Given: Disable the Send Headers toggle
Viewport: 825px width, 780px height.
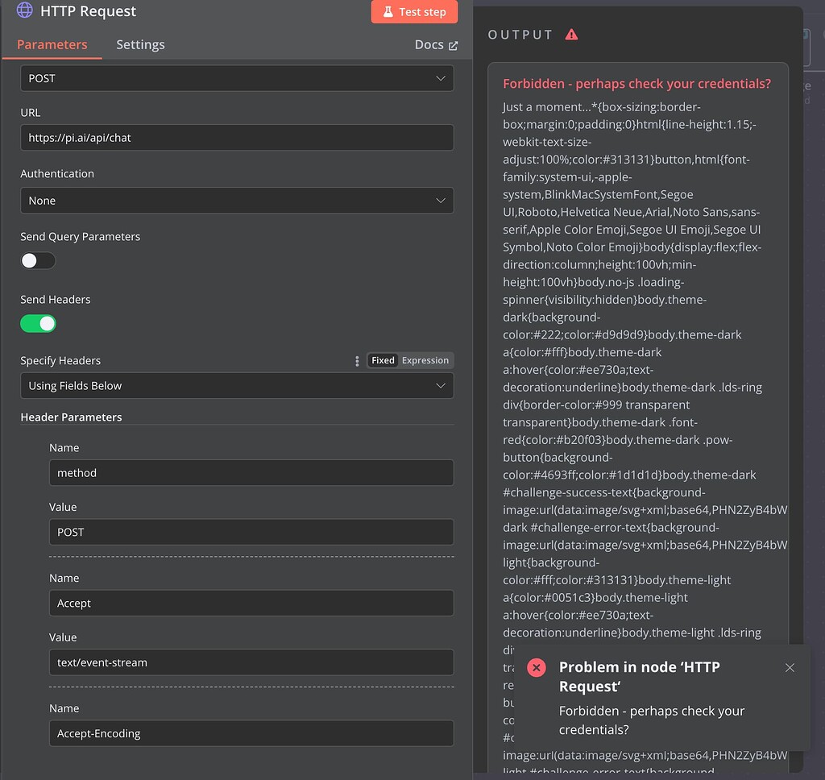Looking at the screenshot, I should (x=38, y=323).
